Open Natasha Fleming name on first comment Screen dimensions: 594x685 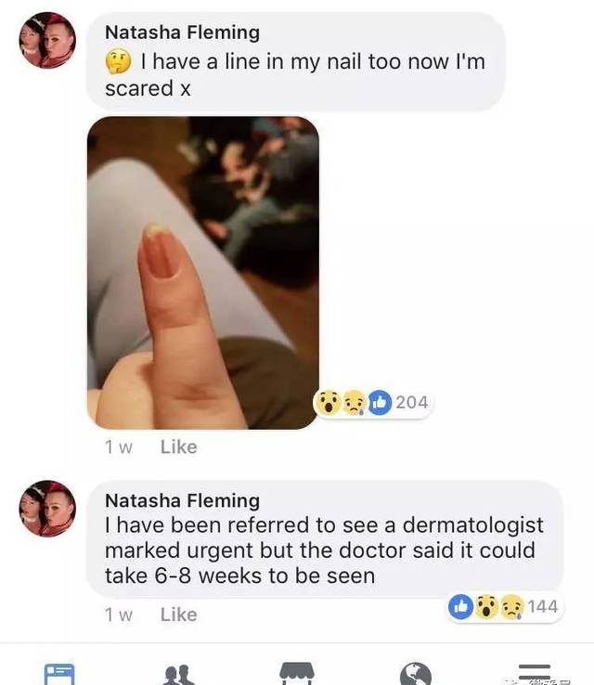coord(182,32)
